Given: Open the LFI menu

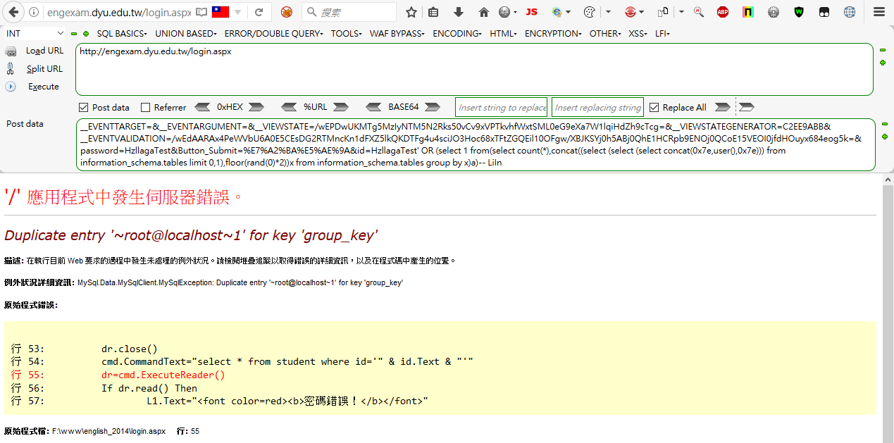Looking at the screenshot, I should click(x=662, y=34).
